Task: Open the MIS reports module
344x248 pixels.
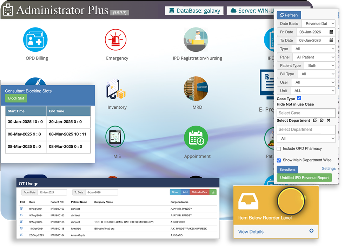Action: click(x=117, y=137)
